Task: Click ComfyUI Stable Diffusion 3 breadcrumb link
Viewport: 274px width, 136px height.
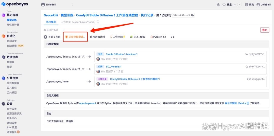Action: coord(107,15)
